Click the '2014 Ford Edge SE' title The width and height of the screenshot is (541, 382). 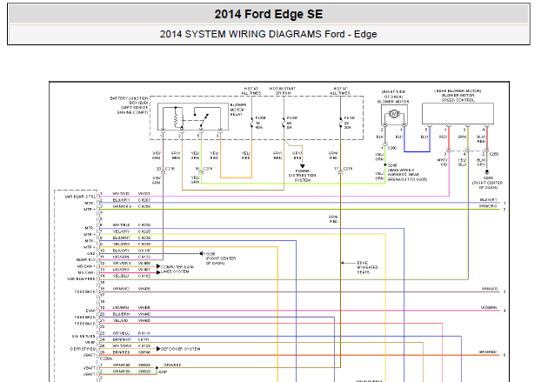click(x=269, y=15)
